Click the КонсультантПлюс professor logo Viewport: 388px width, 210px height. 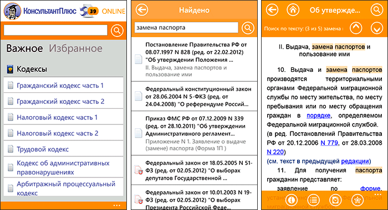click(12, 11)
